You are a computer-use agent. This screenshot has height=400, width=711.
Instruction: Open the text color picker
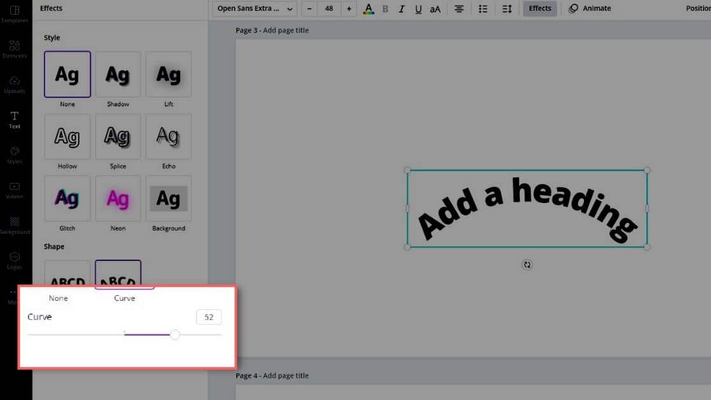(x=368, y=9)
